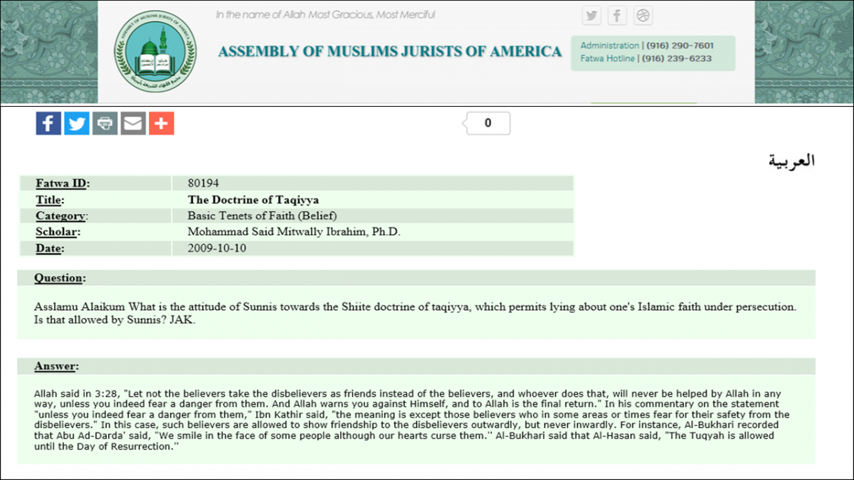This screenshot has height=480, width=854.
Task: Share page via blue Facebook button
Action: tap(48, 124)
